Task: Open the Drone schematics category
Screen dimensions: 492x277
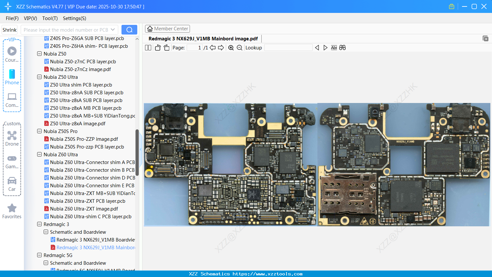Action: click(x=12, y=138)
